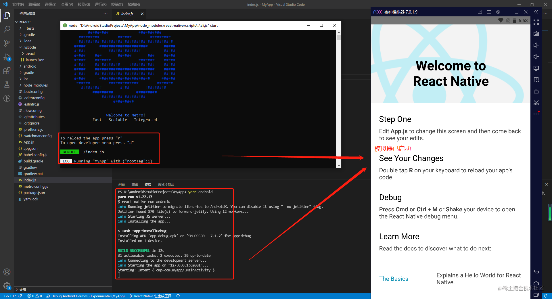The height and width of the screenshot is (299, 552).
Task: Open the Explorer view in activity bar
Action: tap(7, 15)
